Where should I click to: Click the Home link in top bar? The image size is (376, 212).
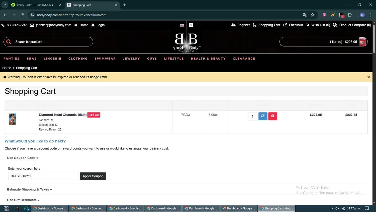click(81, 25)
